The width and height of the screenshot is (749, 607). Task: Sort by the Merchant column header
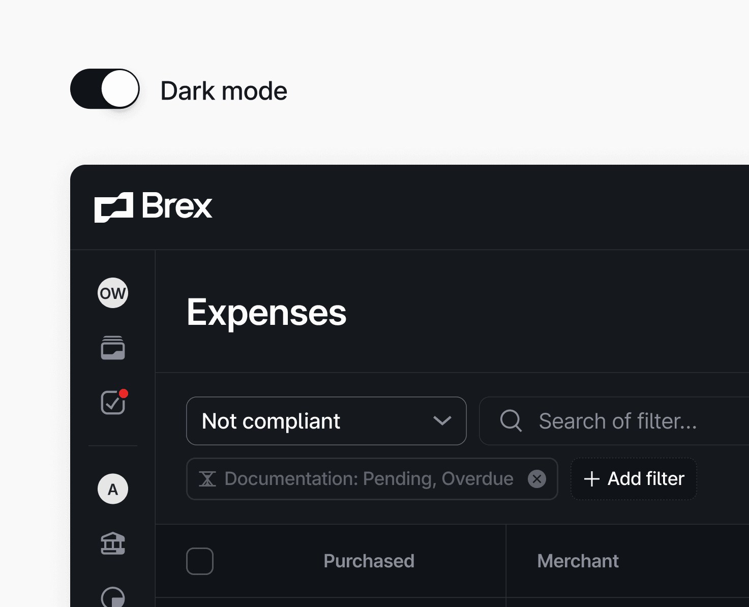(578, 561)
